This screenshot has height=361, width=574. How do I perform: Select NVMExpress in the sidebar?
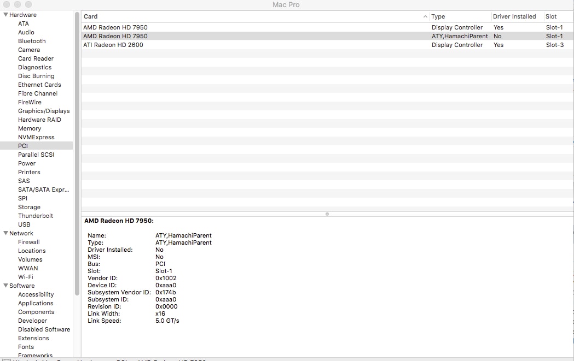(36, 138)
